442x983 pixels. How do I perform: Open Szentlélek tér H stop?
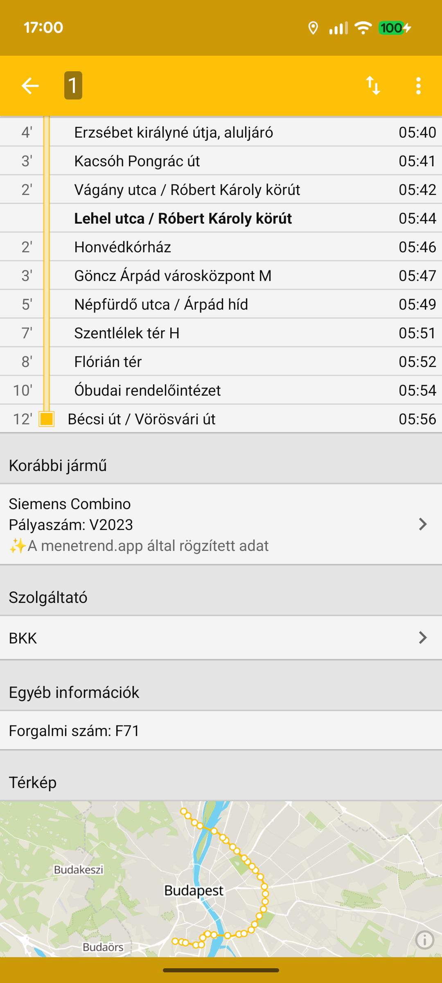[127, 333]
